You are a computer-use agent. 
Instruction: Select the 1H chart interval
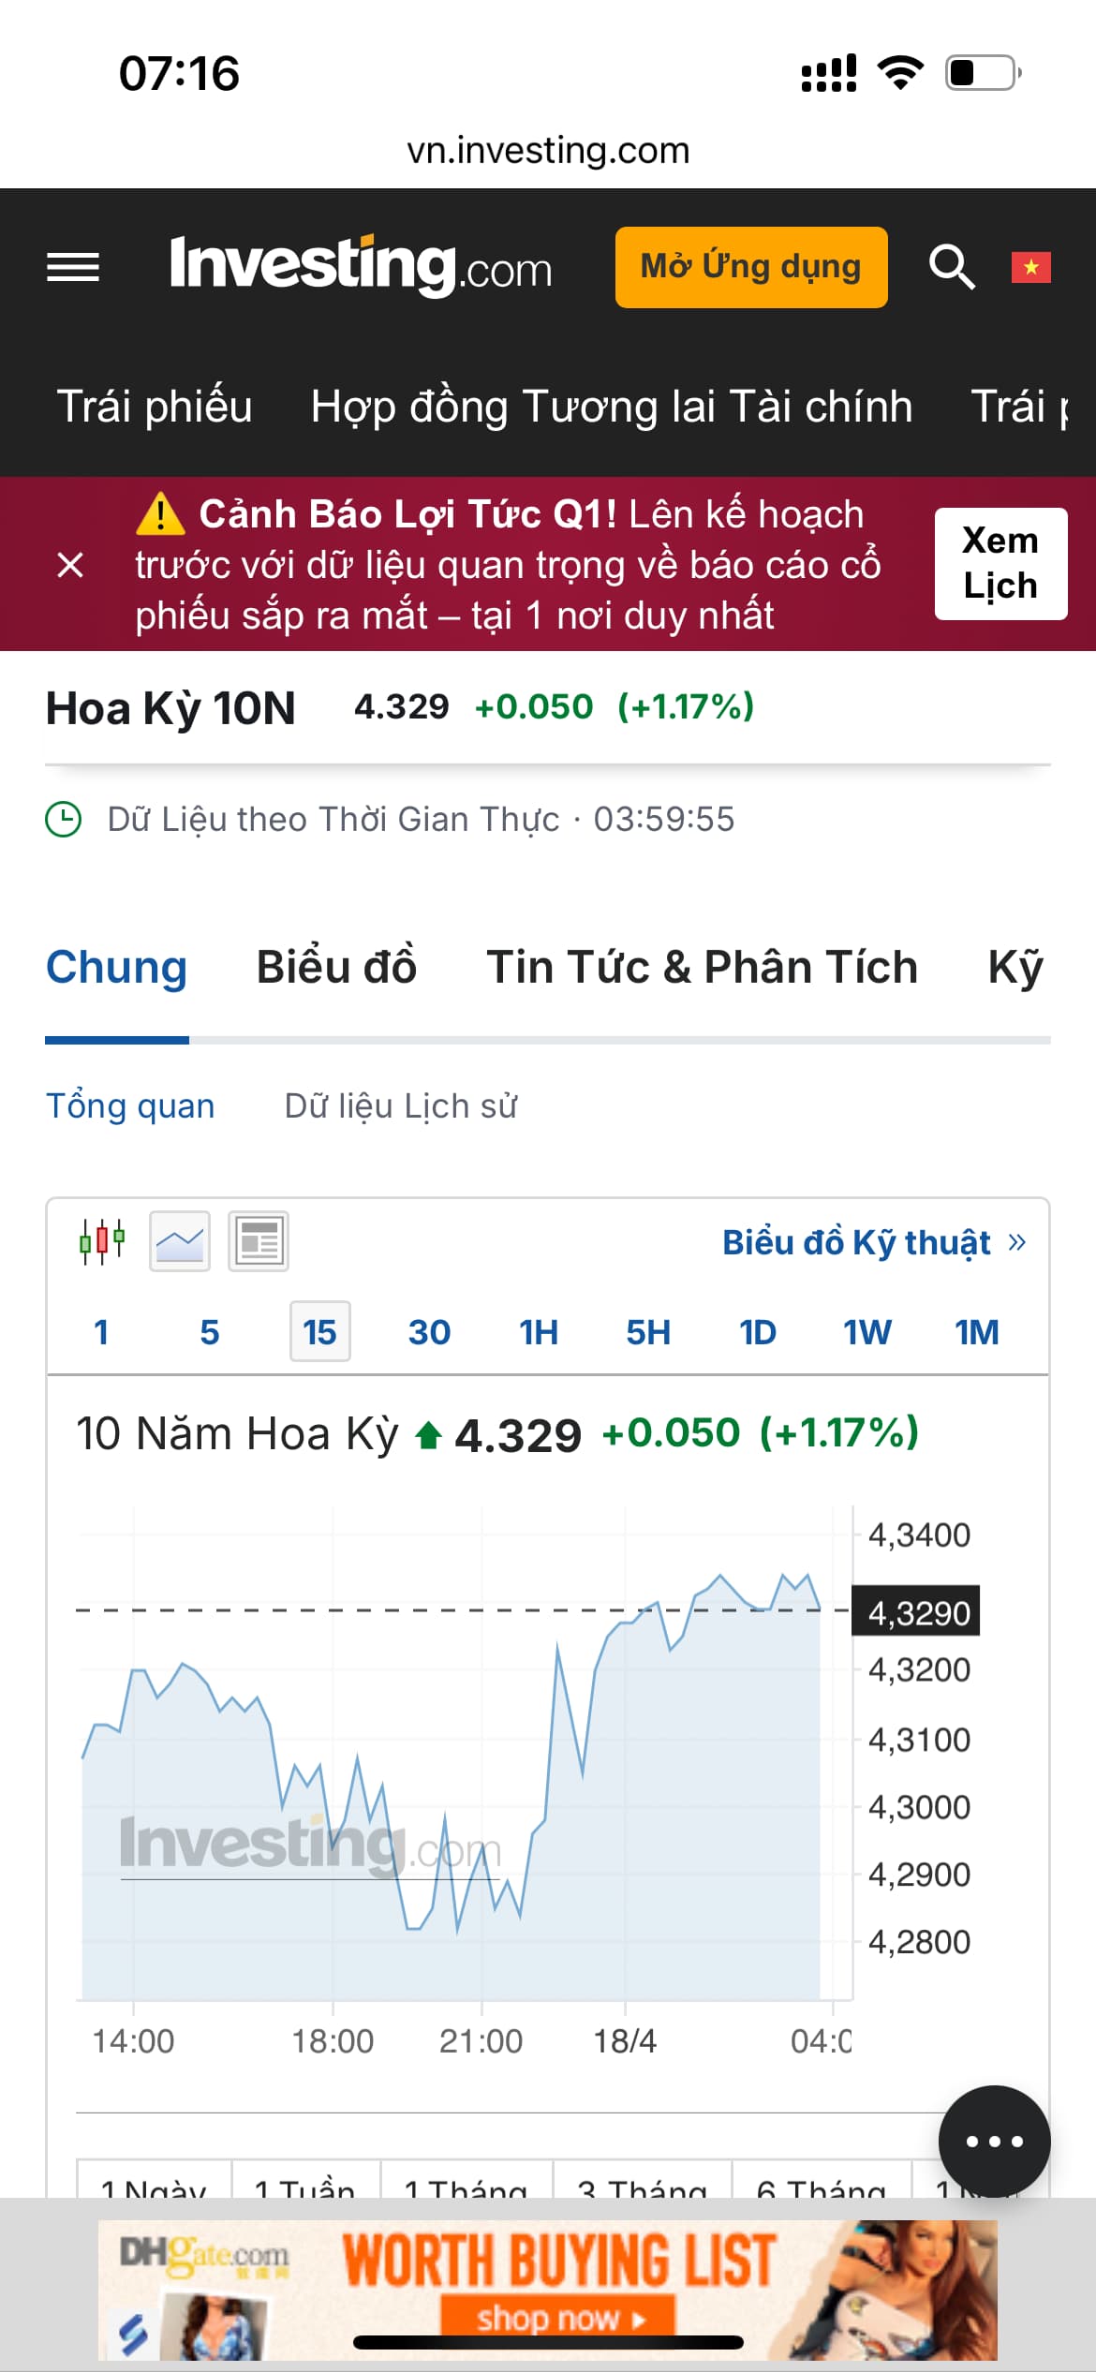[539, 1332]
